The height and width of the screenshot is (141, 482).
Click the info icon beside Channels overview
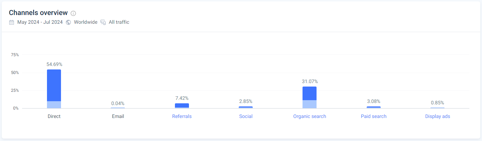[x=73, y=13]
